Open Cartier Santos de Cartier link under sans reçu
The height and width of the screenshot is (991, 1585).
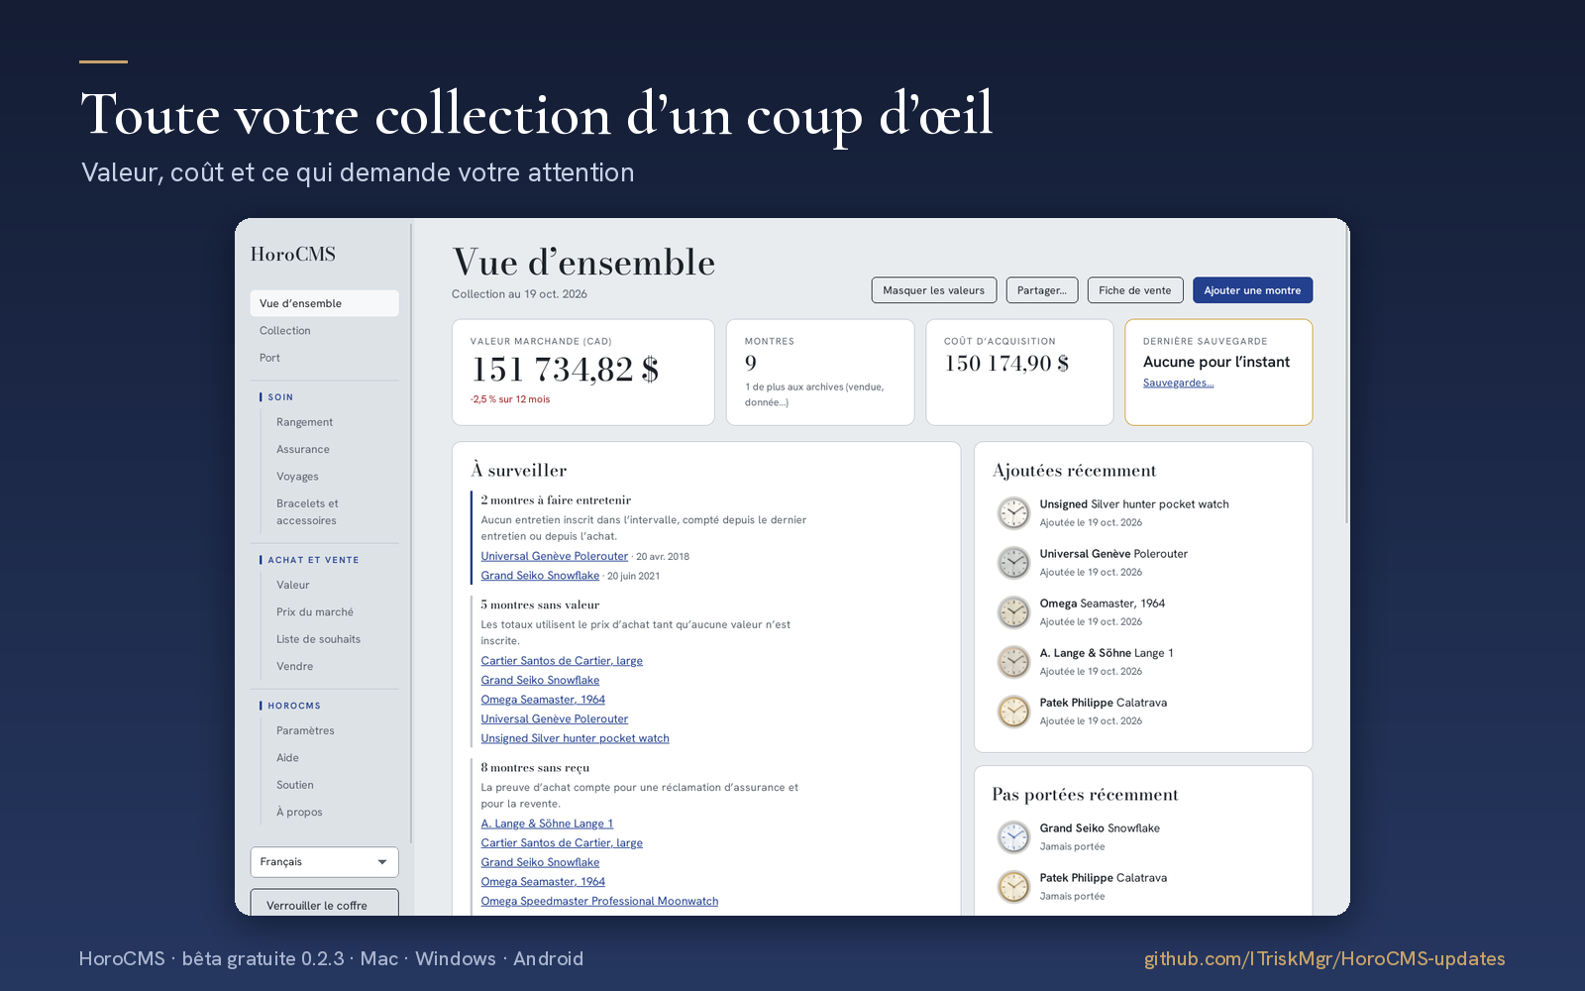pos(562,843)
